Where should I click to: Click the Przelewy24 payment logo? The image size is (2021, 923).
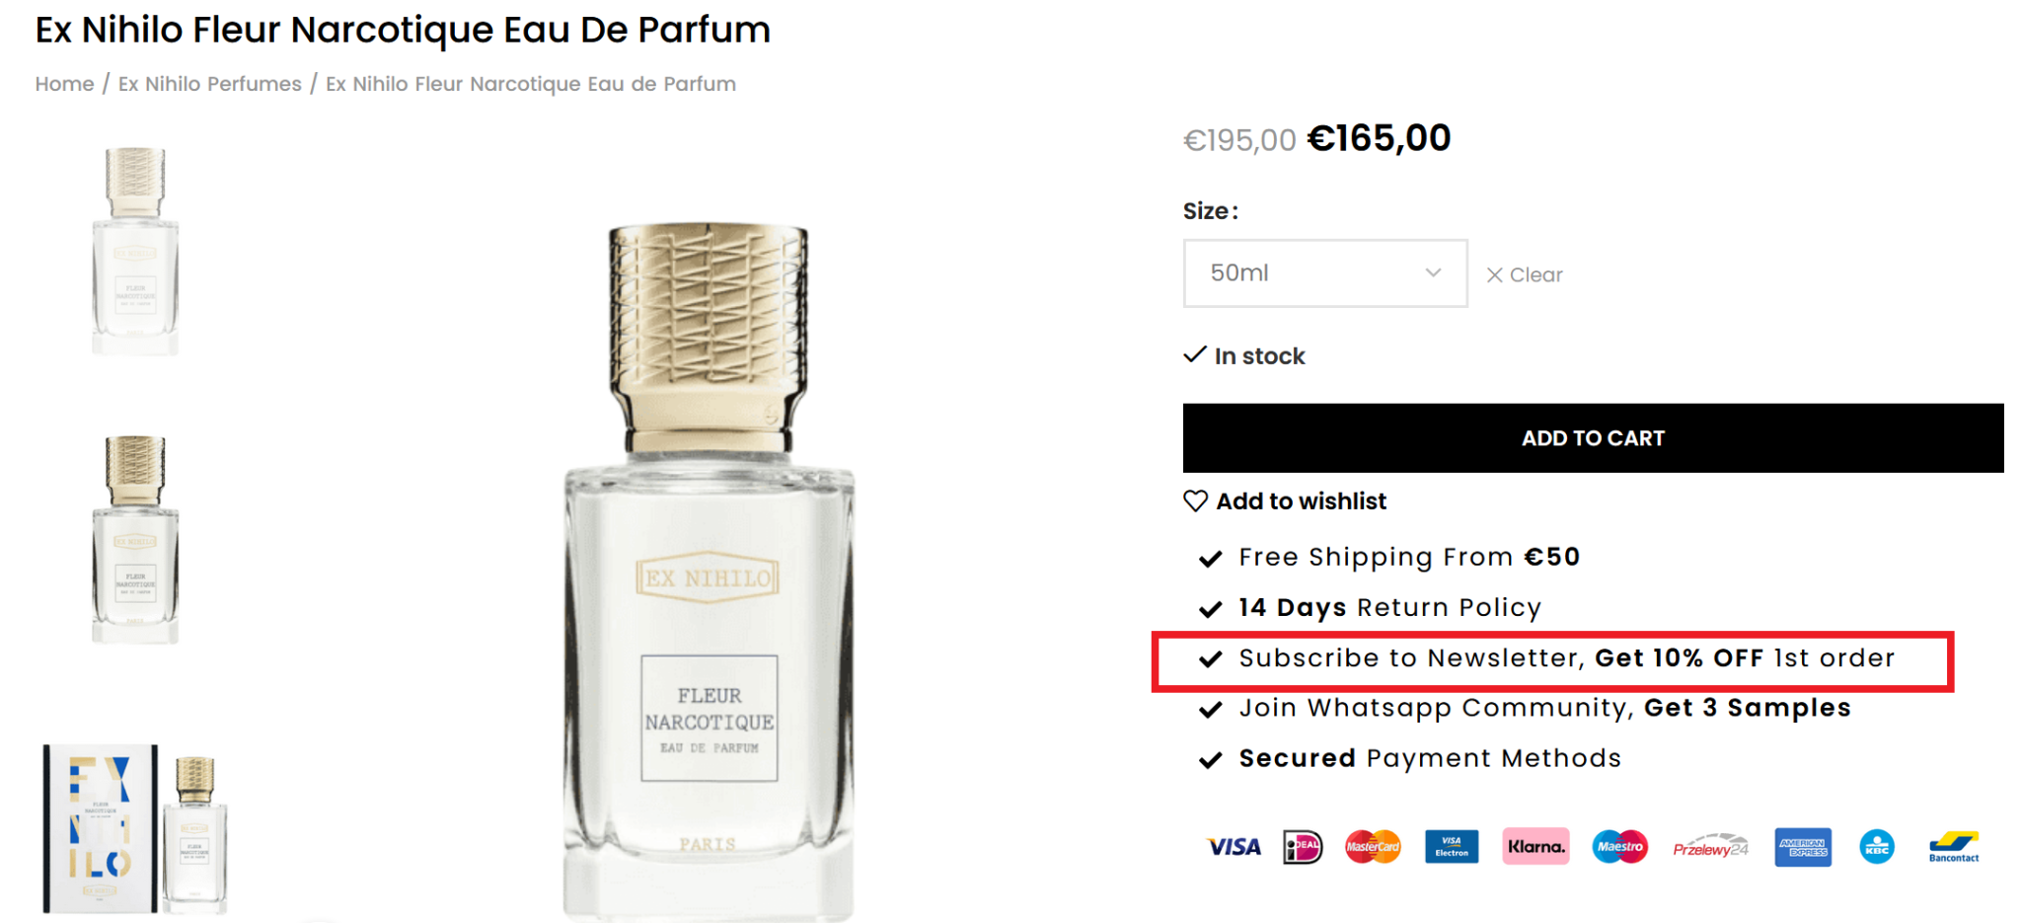pos(1710,847)
